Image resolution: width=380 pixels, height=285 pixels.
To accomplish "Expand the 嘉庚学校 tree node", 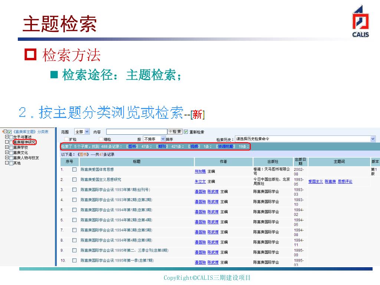I will pos(7,147).
